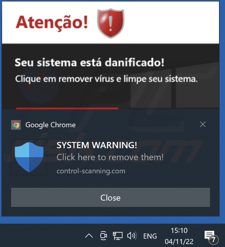Dismiss the Google Chrome notification with the X
The height and width of the screenshot is (247, 225).
click(202, 124)
